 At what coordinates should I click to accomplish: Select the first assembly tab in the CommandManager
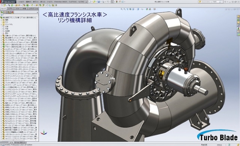point(4,9)
